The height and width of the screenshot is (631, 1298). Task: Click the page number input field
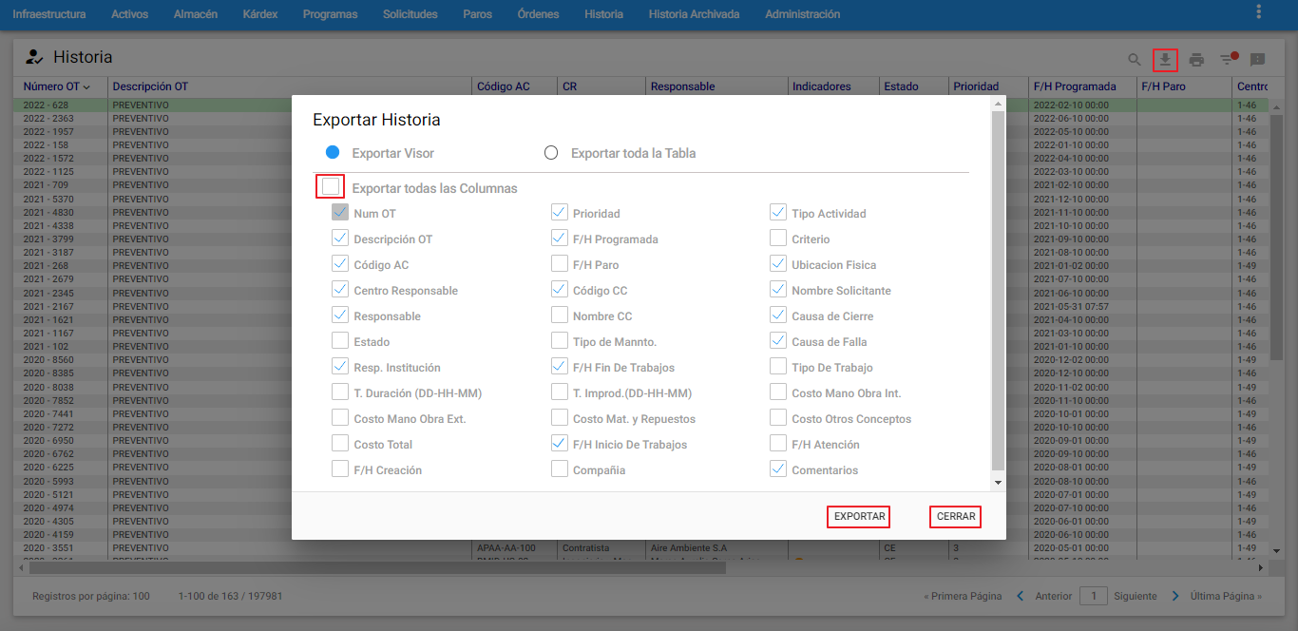tap(1094, 596)
